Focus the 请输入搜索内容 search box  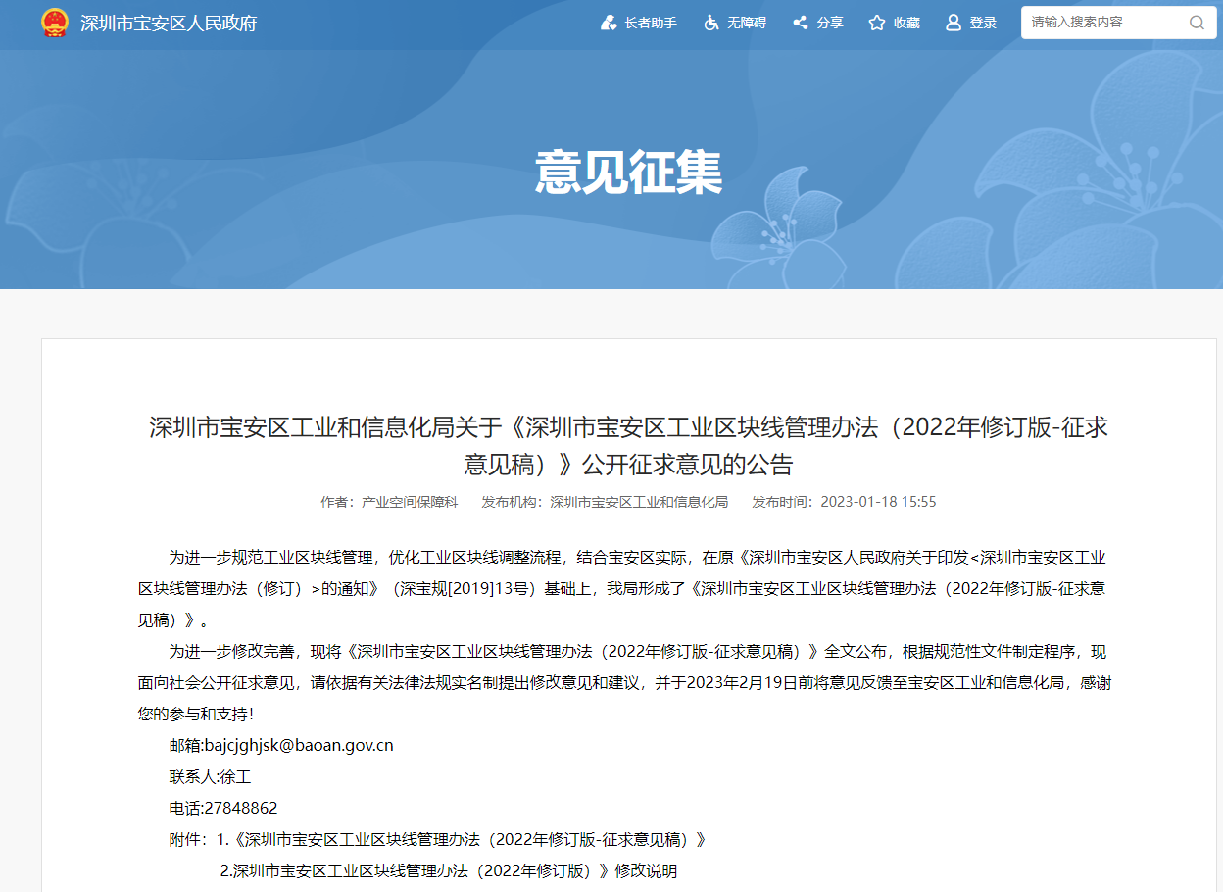point(1102,23)
